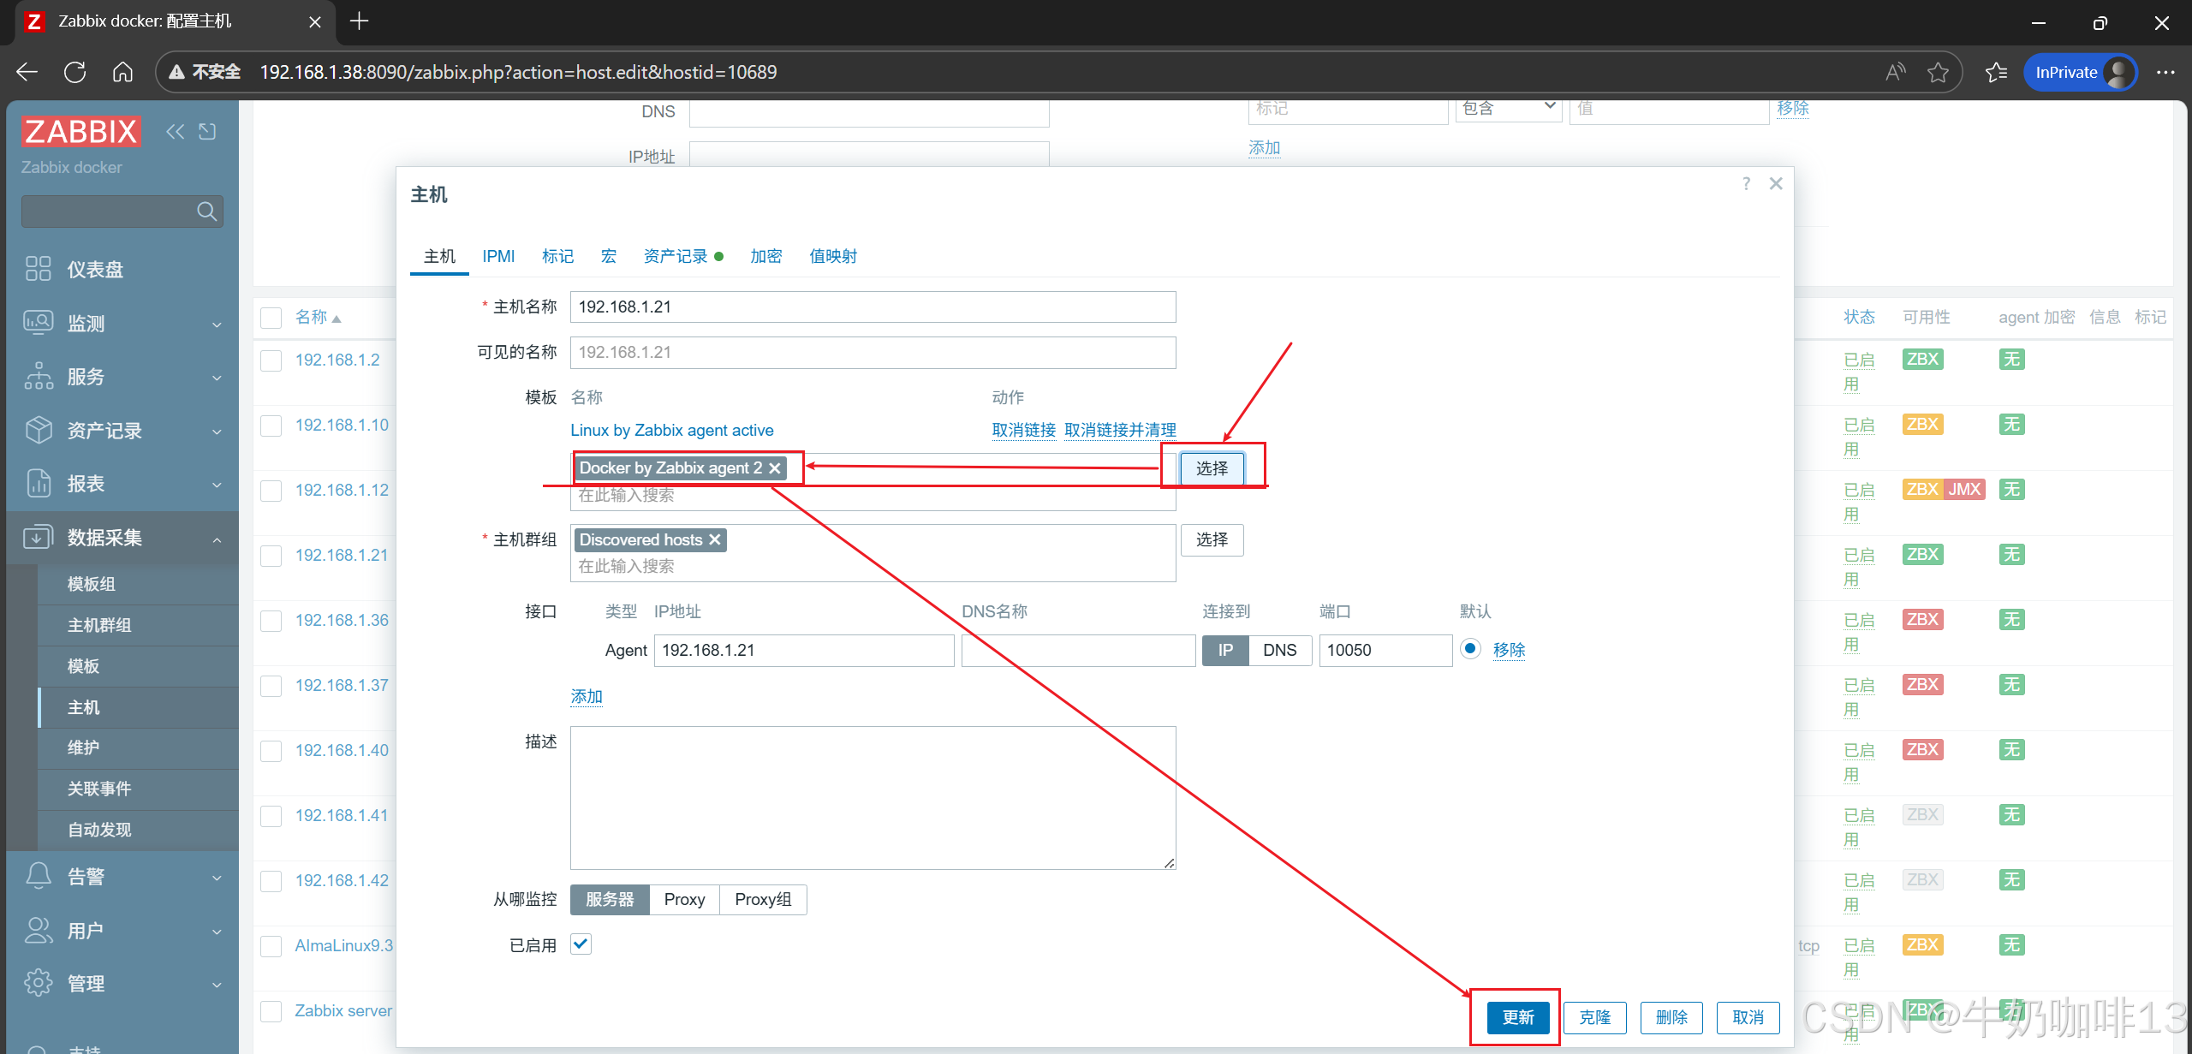2192x1054 pixels.
Task: Switch to the IPMI tab
Action: coord(498,256)
